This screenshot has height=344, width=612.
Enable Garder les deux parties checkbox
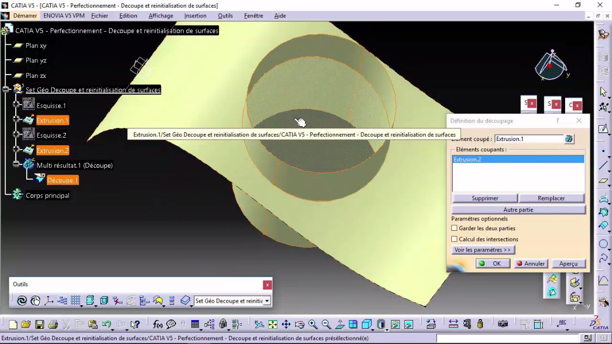(x=455, y=228)
